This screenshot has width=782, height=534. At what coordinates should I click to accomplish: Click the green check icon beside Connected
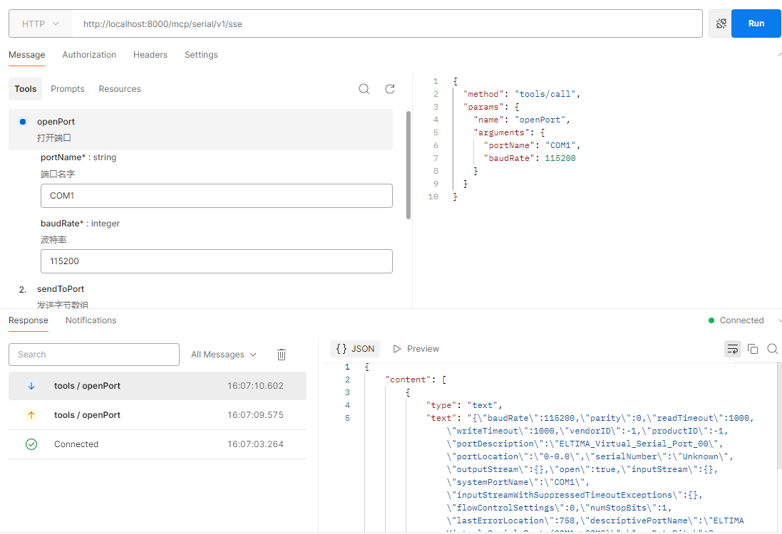pyautogui.click(x=31, y=444)
